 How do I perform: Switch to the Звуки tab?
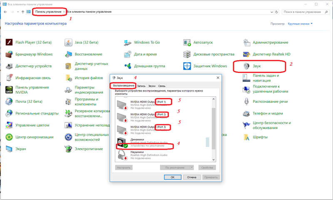tap(152, 86)
